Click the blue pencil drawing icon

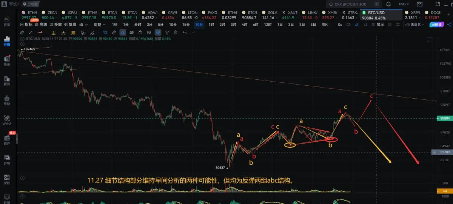pyautogui.click(x=357, y=24)
